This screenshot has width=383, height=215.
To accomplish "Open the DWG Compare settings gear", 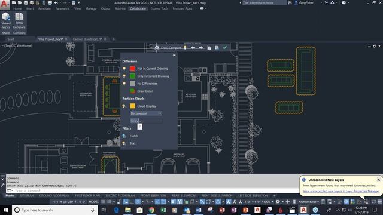I will click(x=157, y=48).
